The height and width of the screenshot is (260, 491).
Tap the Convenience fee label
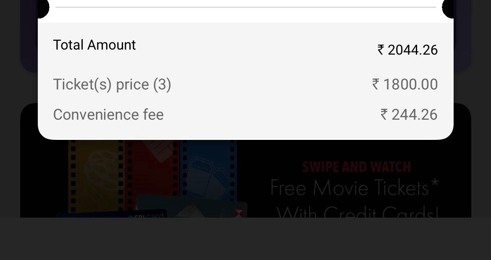108,115
